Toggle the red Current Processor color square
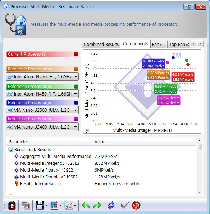 click(76, 54)
